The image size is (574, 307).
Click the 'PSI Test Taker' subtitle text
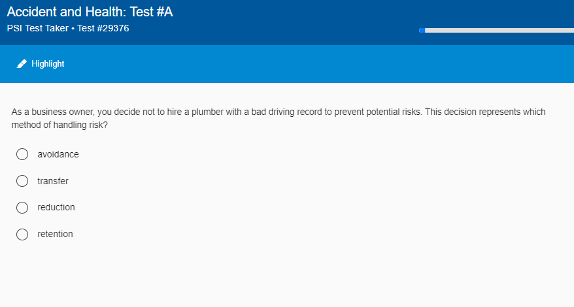(x=37, y=28)
